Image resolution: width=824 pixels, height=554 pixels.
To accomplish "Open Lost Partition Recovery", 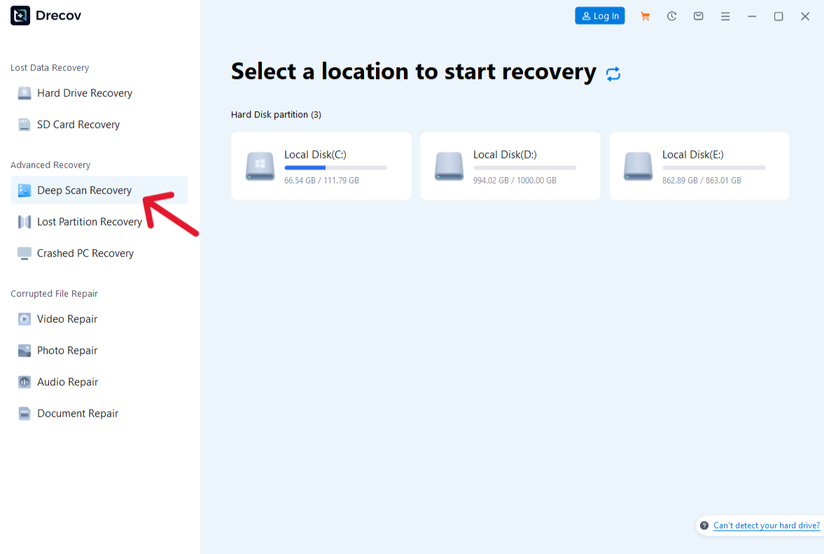I will 88,221.
